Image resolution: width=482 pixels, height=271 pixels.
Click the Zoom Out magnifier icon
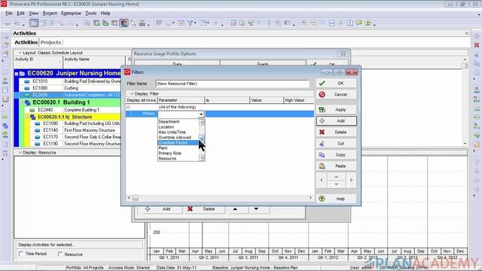[313, 23]
